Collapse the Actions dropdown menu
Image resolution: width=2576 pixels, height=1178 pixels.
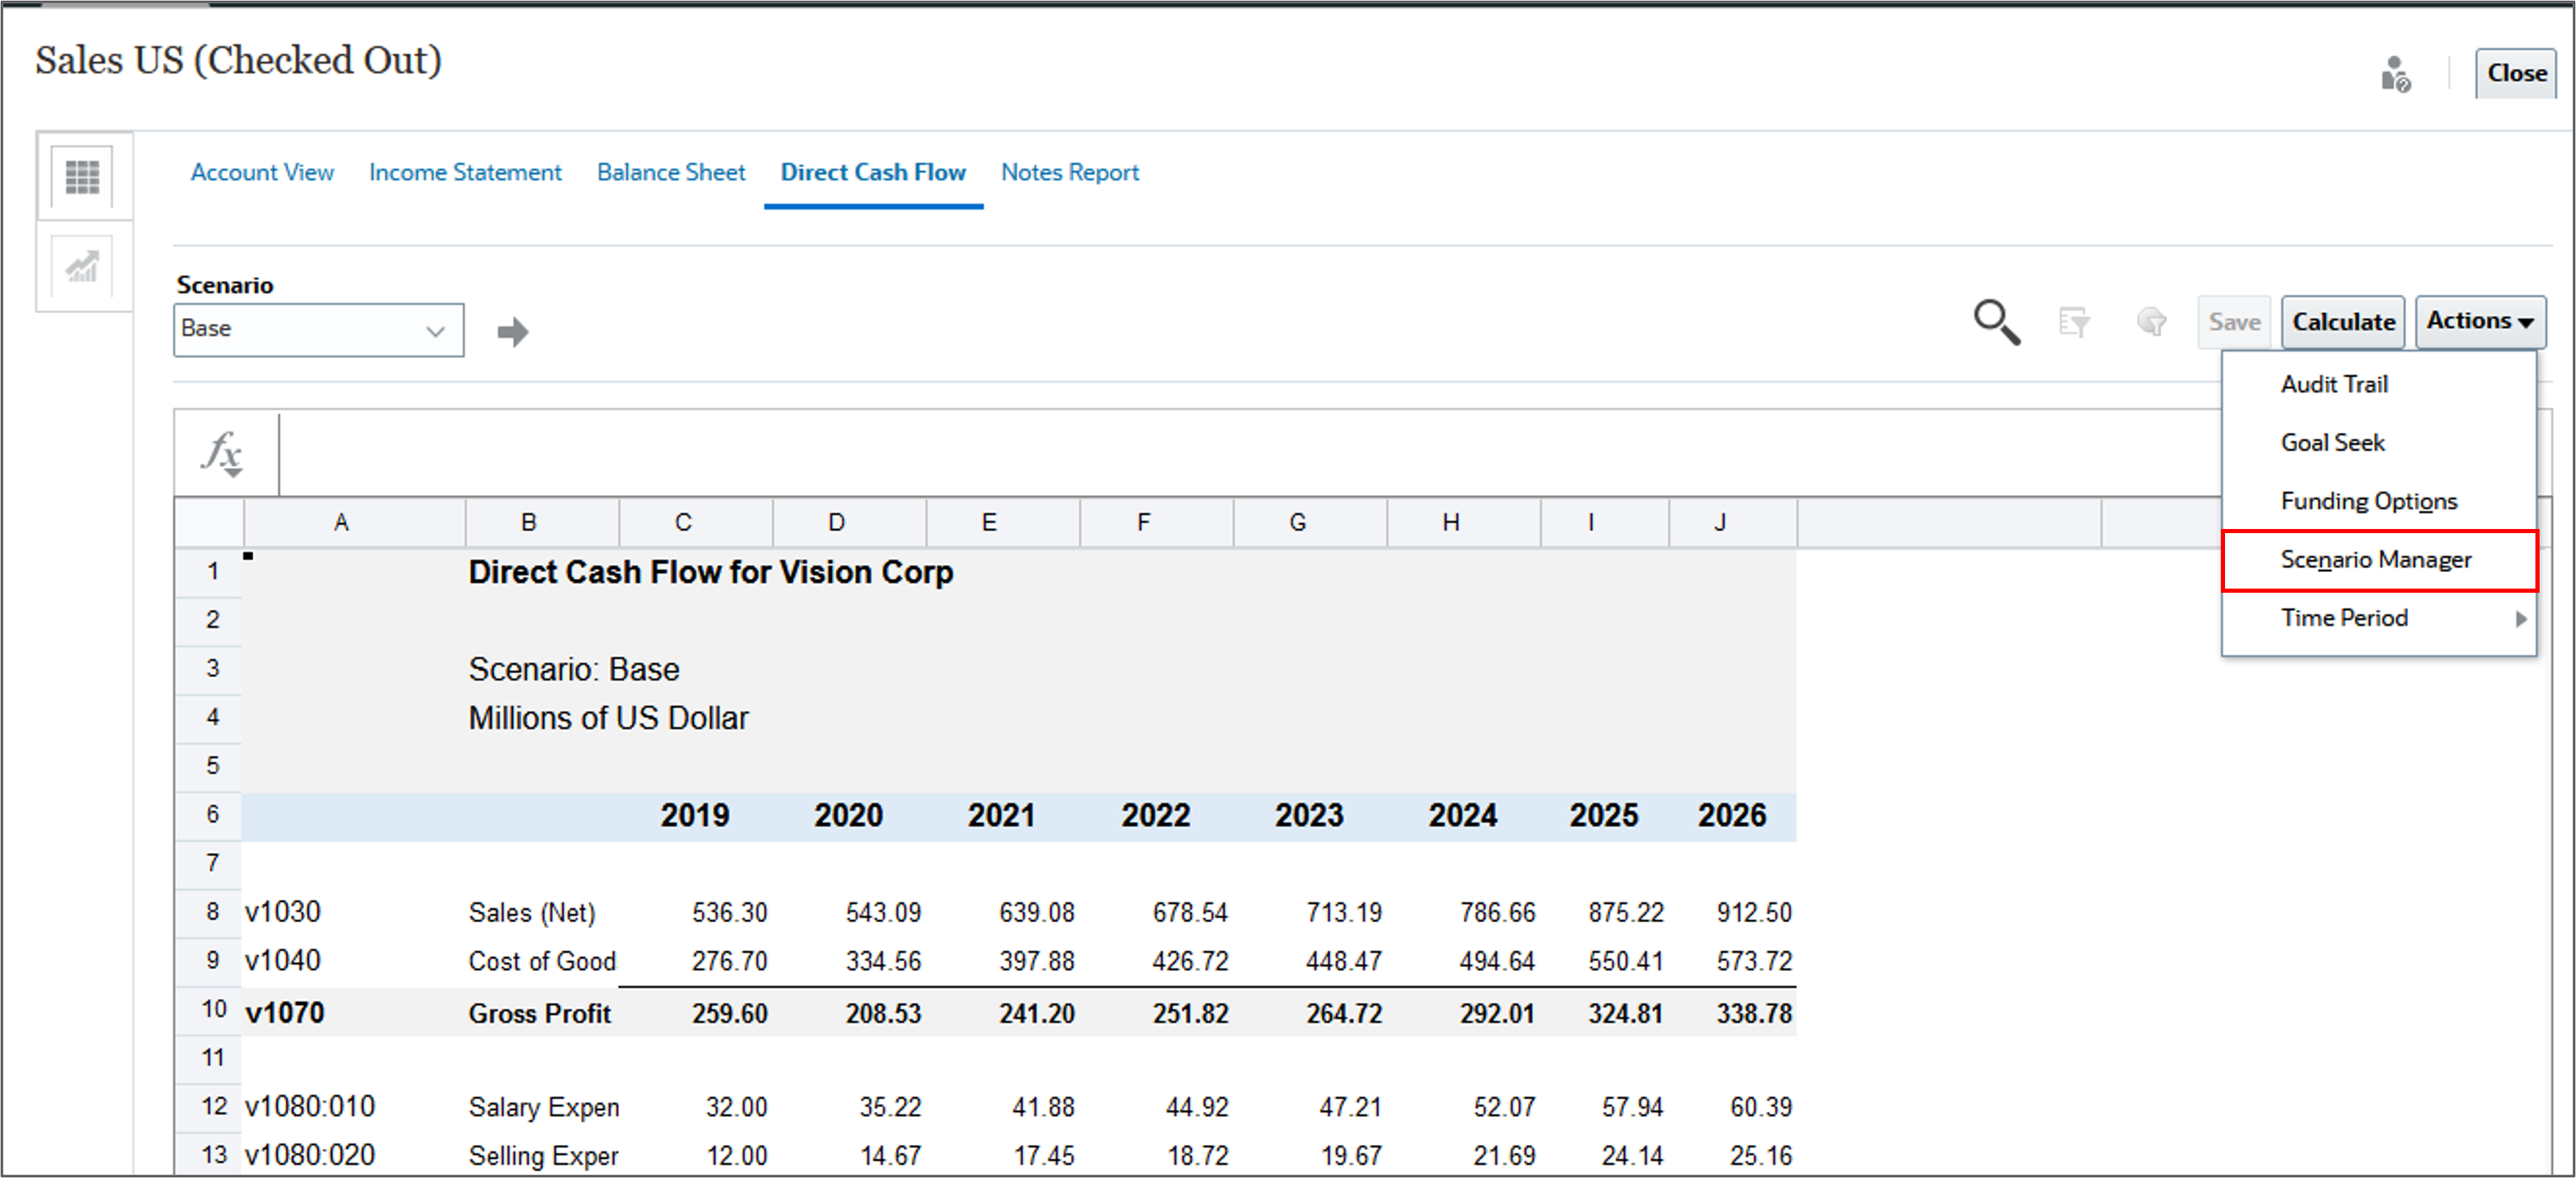point(2480,322)
